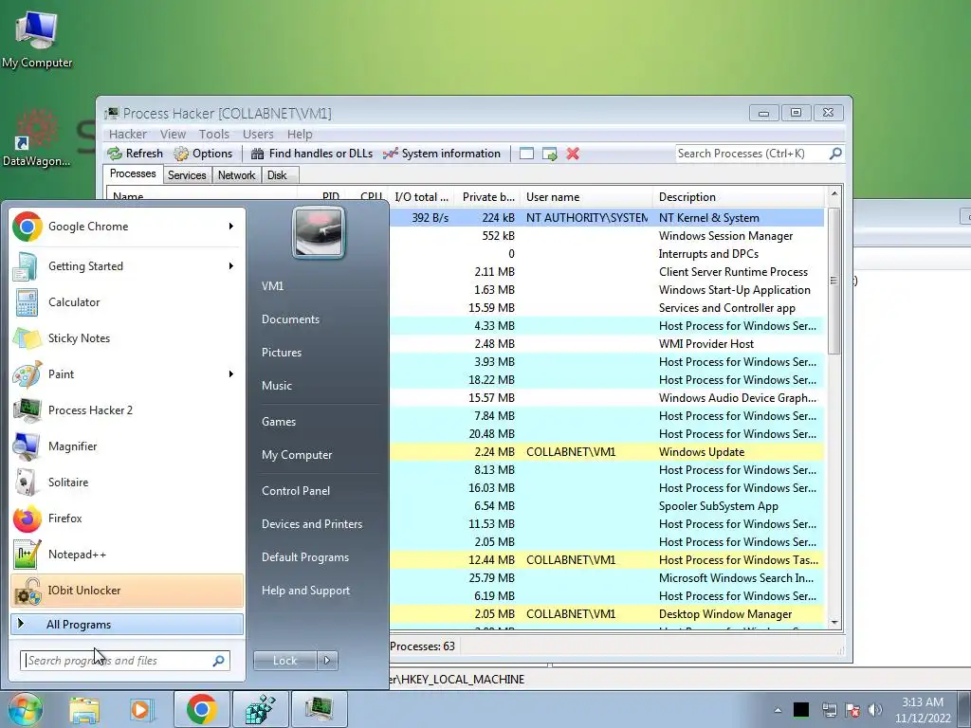
Task: Open Games from Start menu
Action: [279, 422]
